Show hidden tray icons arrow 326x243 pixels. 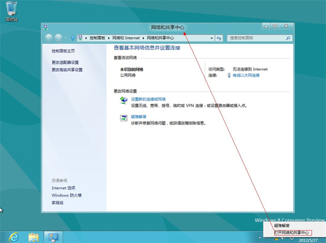tap(260, 238)
